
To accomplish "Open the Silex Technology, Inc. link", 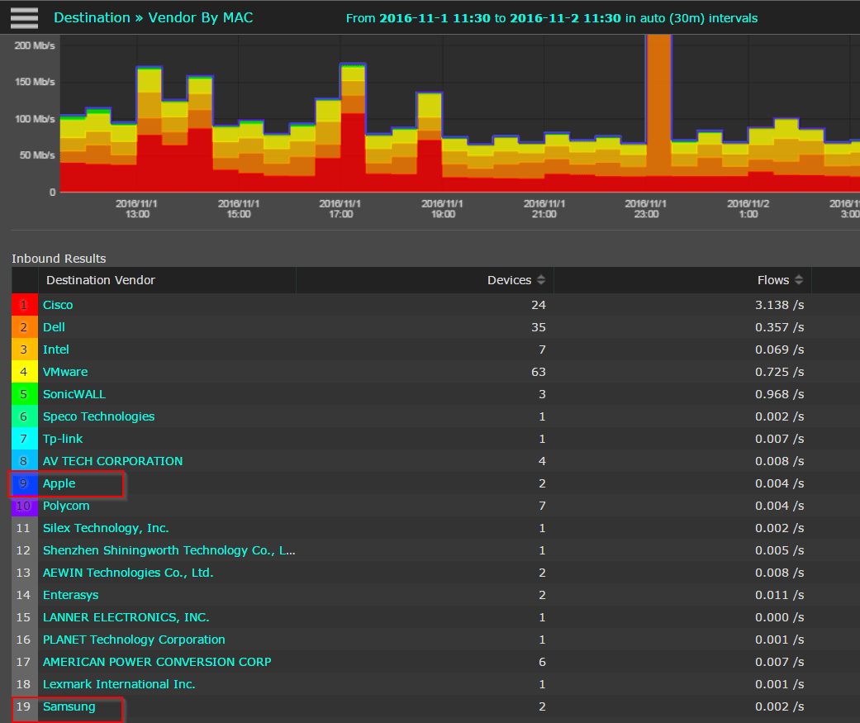I will [x=106, y=528].
